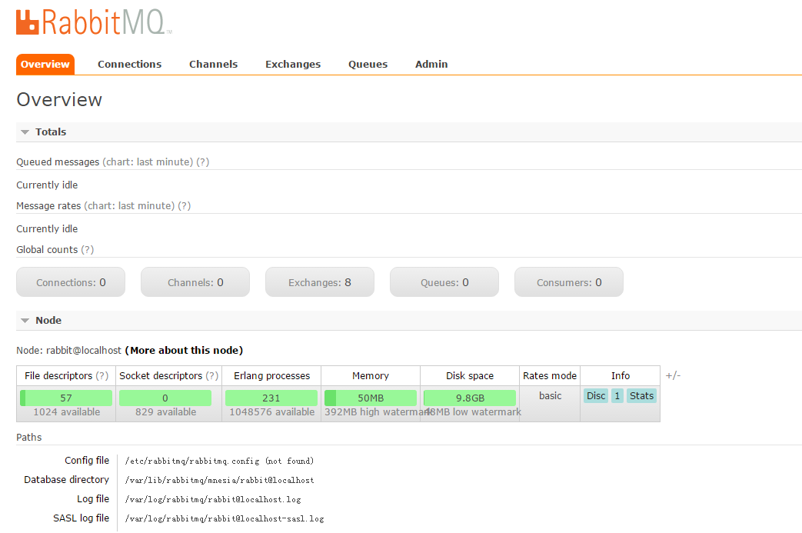Select the rabbit@localhost-sasl.log path
The height and width of the screenshot is (533, 802).
point(225,518)
